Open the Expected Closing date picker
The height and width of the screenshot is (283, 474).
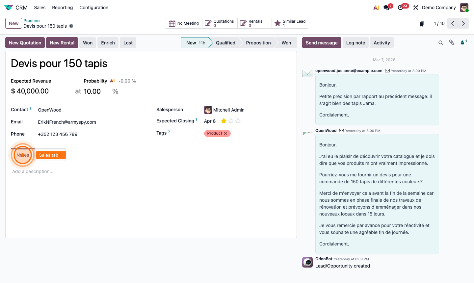pos(210,121)
